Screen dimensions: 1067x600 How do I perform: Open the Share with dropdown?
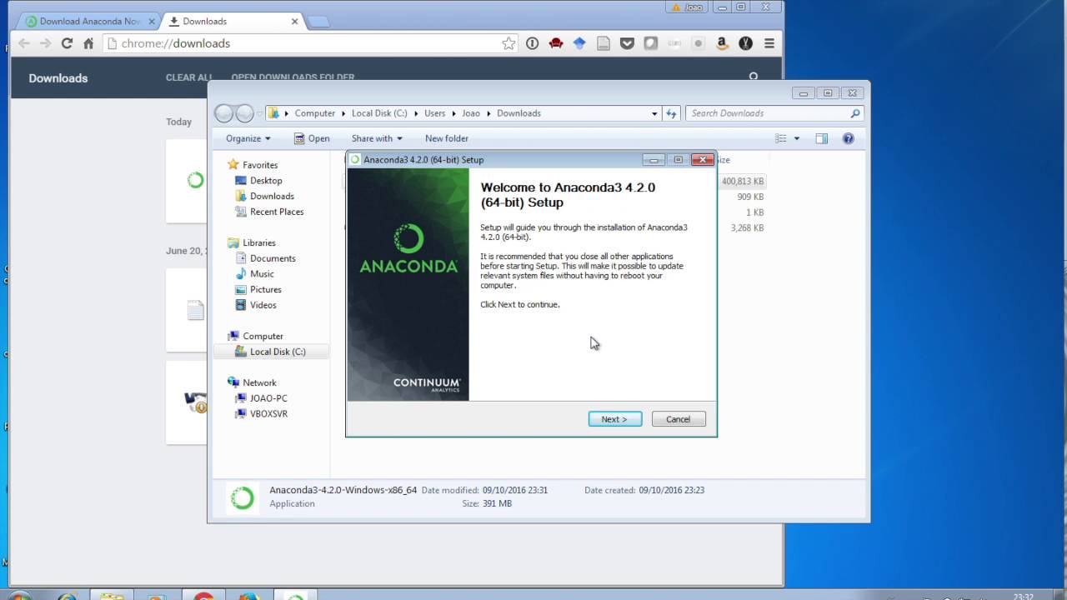(377, 138)
